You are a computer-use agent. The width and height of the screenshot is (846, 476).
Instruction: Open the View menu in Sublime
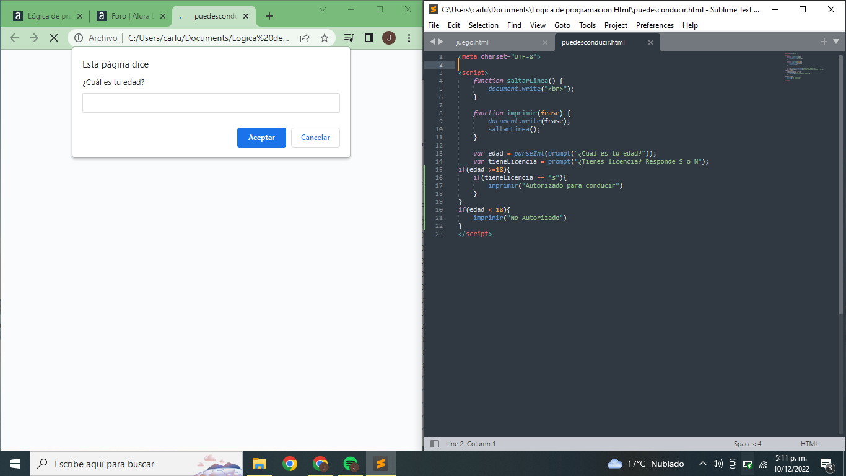pyautogui.click(x=538, y=25)
